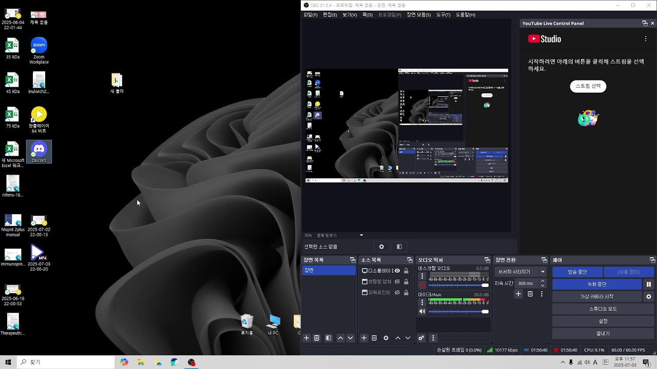Pop out the YouTube Live Control Panel dock
The height and width of the screenshot is (369, 657).
(x=645, y=24)
